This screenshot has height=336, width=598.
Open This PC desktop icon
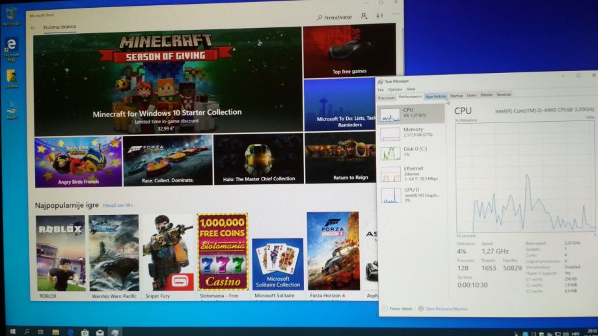tap(12, 110)
